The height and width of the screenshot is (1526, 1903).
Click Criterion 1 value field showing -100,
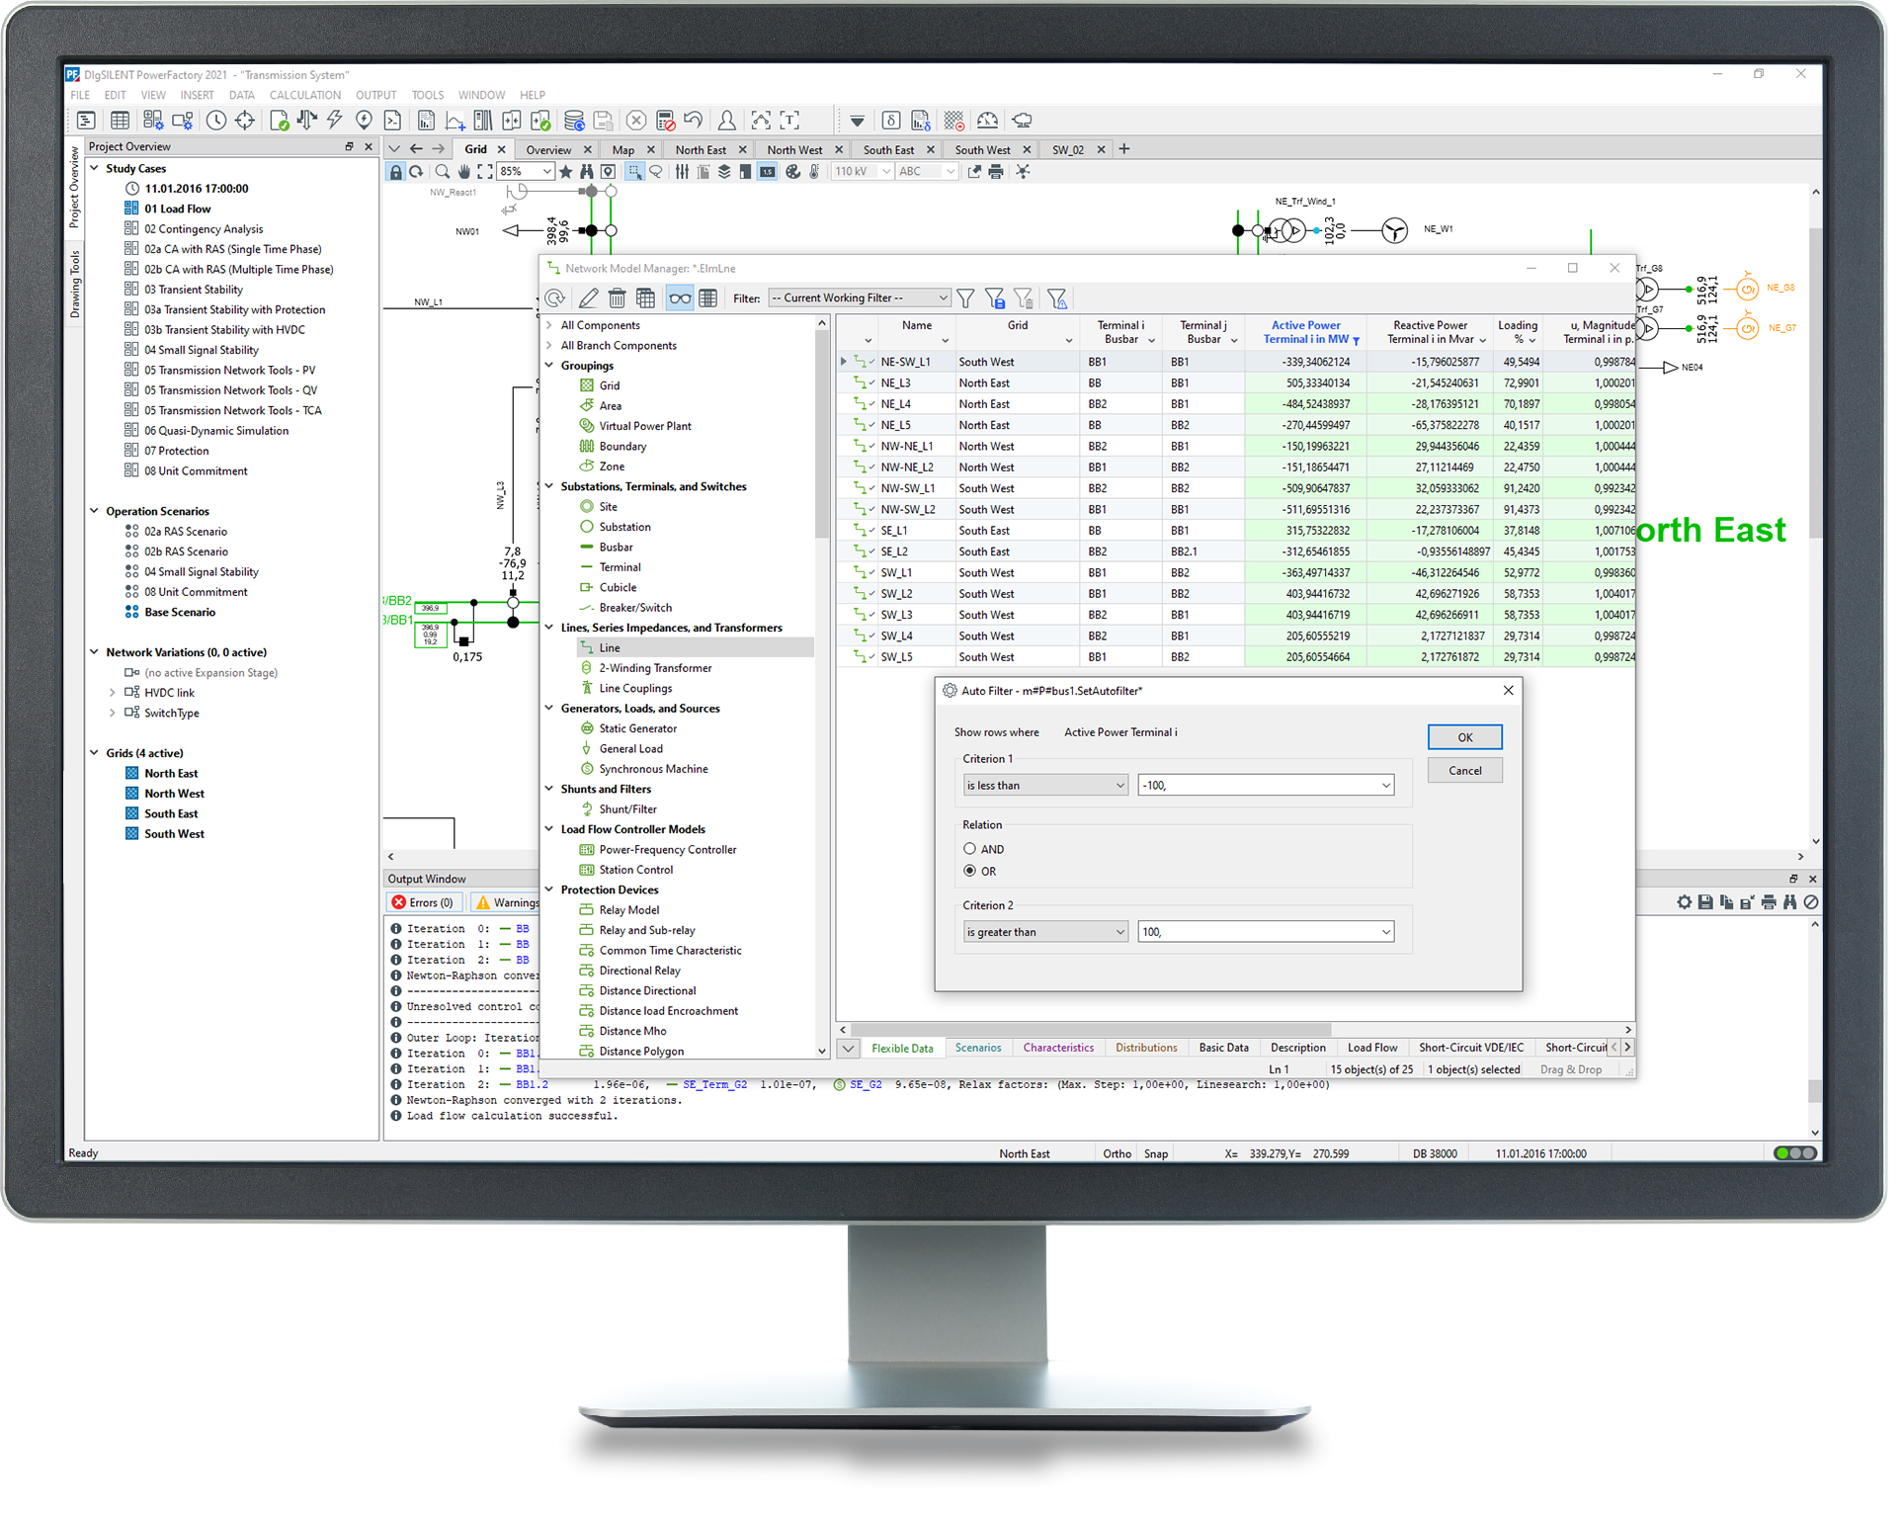pos(1267,787)
